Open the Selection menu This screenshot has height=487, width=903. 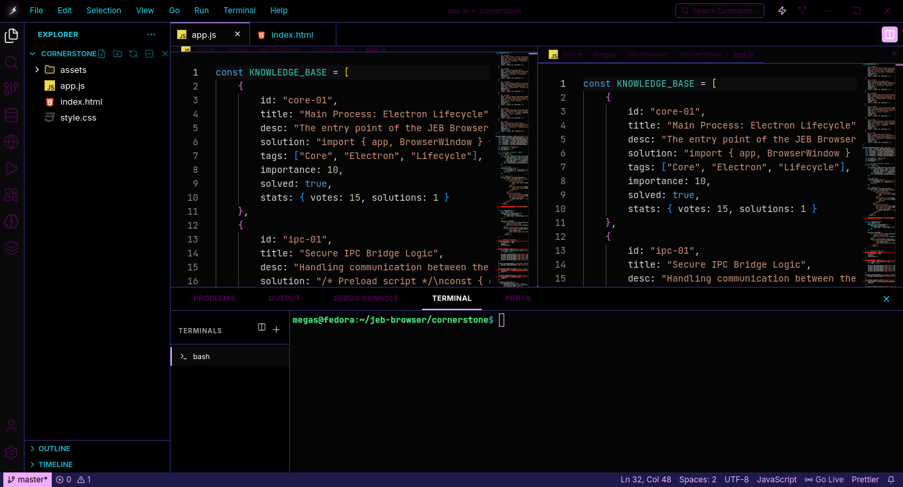point(104,11)
